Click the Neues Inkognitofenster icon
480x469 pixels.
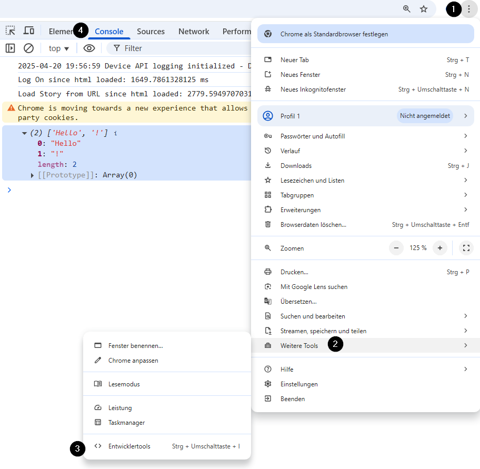268,89
